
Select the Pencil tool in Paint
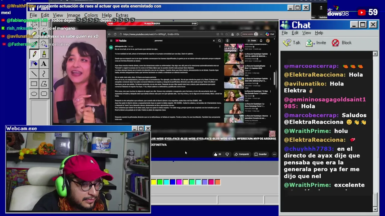pyautogui.click(x=34, y=54)
